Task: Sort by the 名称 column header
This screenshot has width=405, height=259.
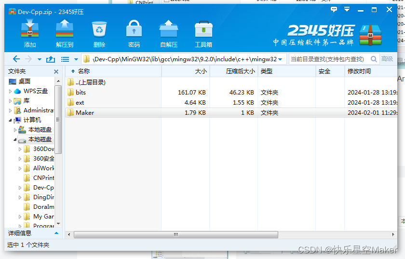Action: pyautogui.click(x=113, y=71)
